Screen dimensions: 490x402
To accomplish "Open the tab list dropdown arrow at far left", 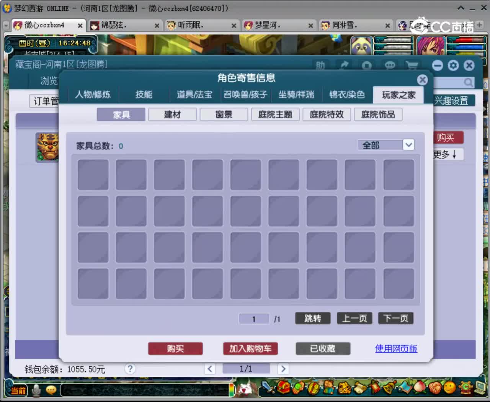I will coord(6,26).
